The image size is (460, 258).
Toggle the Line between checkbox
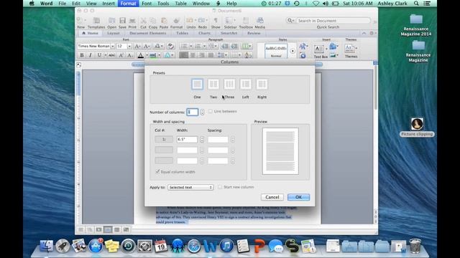click(211, 111)
